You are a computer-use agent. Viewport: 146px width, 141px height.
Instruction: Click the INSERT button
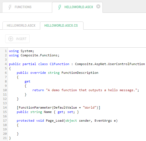pos(17,39)
